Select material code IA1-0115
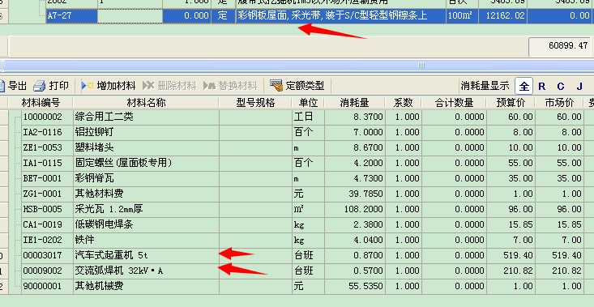 (x=42, y=163)
